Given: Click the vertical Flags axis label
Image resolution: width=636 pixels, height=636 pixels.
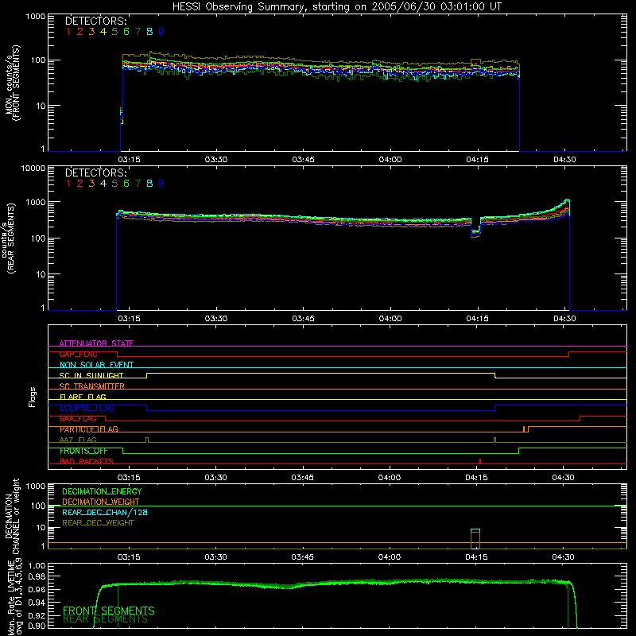Looking at the screenshot, I should click(x=33, y=397).
